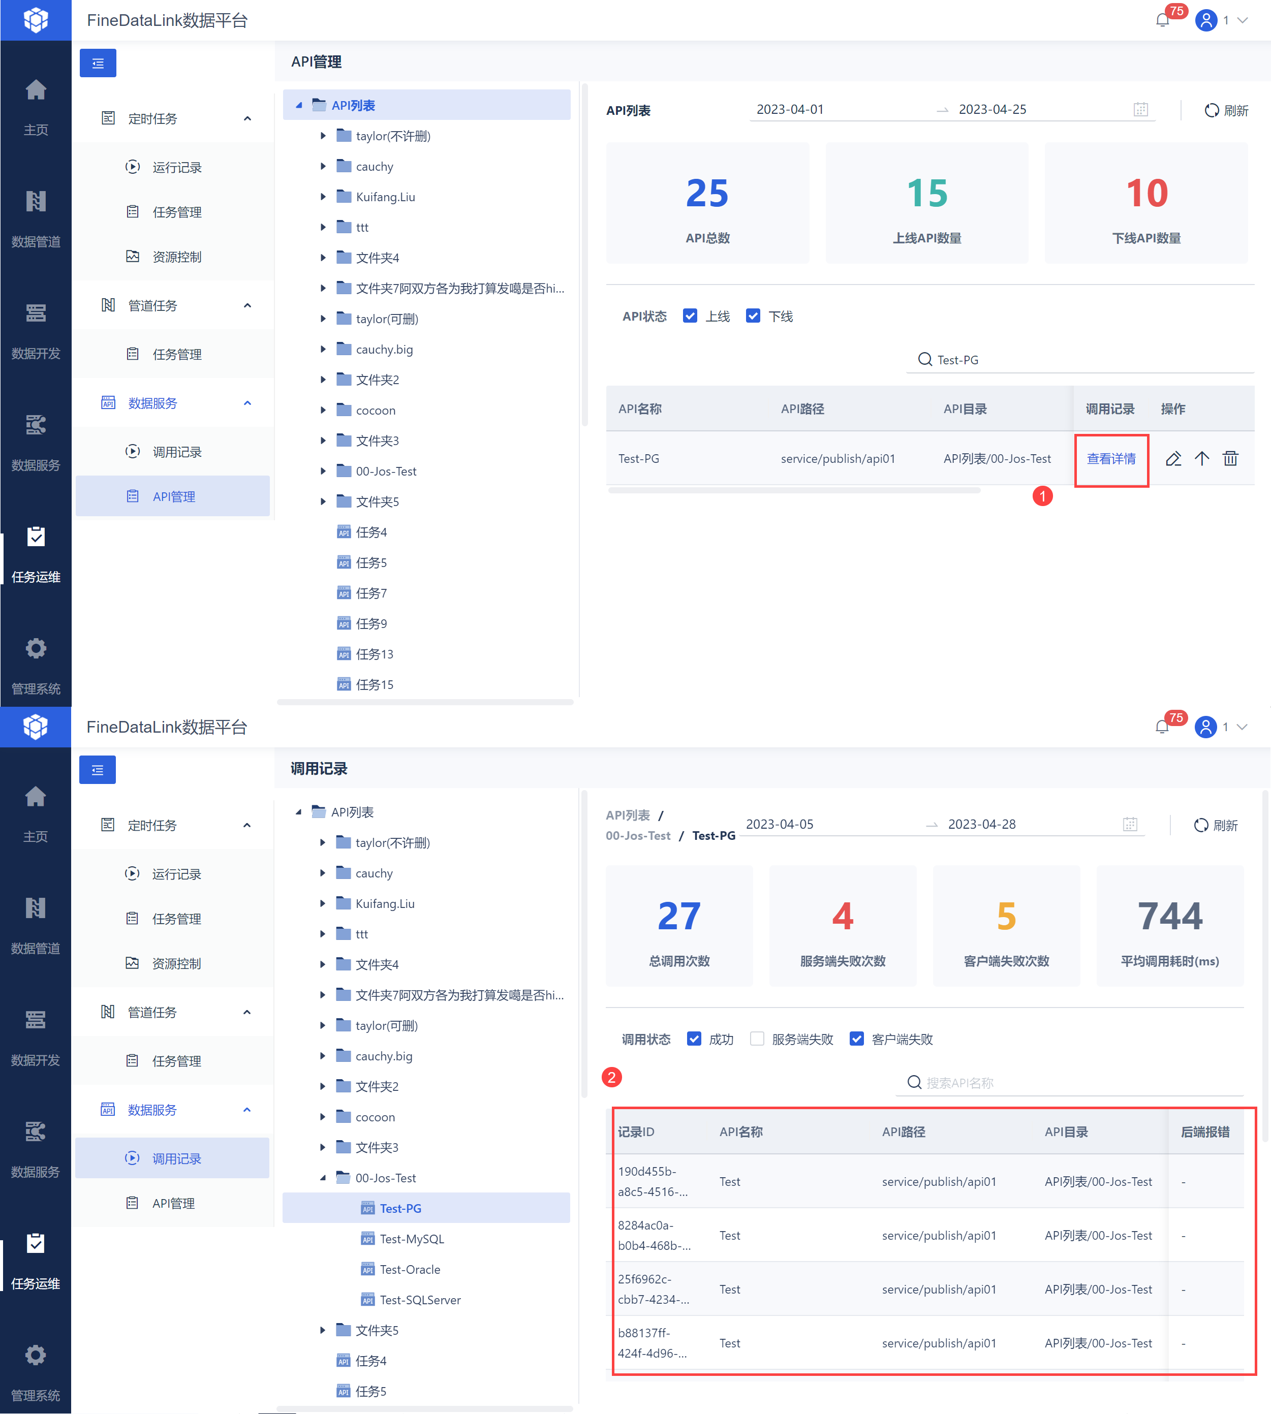Click the edit pencil icon for Test-PG row
Image resolution: width=1271 pixels, height=1414 pixels.
[1173, 459]
